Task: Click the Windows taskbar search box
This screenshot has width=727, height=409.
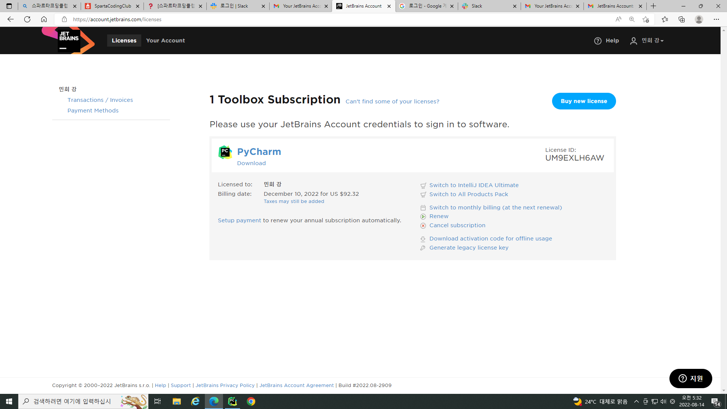Action: click(83, 401)
